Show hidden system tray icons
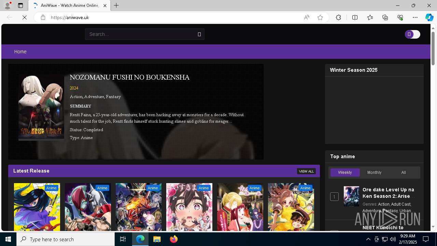Viewport: 437px width, 246px height. pos(368,239)
